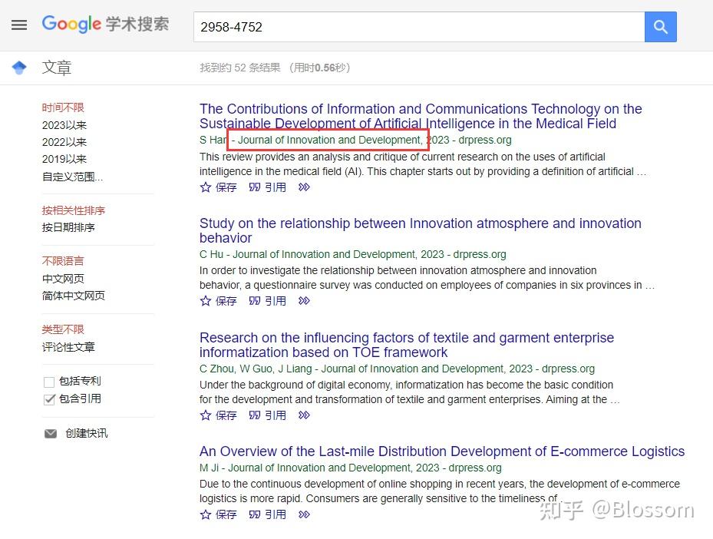This screenshot has height=539, width=713.
Task: Open the navigation hamburger menu
Action: pyautogui.click(x=19, y=24)
